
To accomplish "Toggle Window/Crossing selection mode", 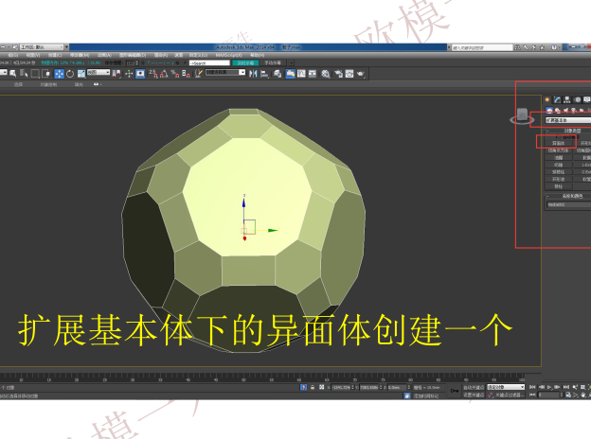I will point(46,74).
